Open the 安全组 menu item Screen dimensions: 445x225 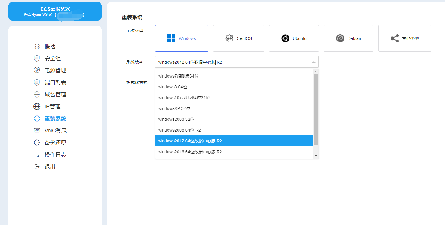53,59
